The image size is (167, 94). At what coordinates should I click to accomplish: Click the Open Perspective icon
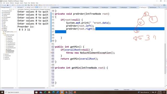pyautogui.click(x=162, y=5)
